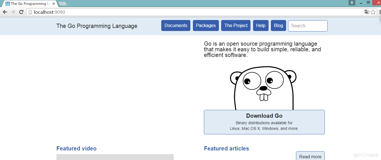Click the Go gopher mascot image

click(263, 88)
